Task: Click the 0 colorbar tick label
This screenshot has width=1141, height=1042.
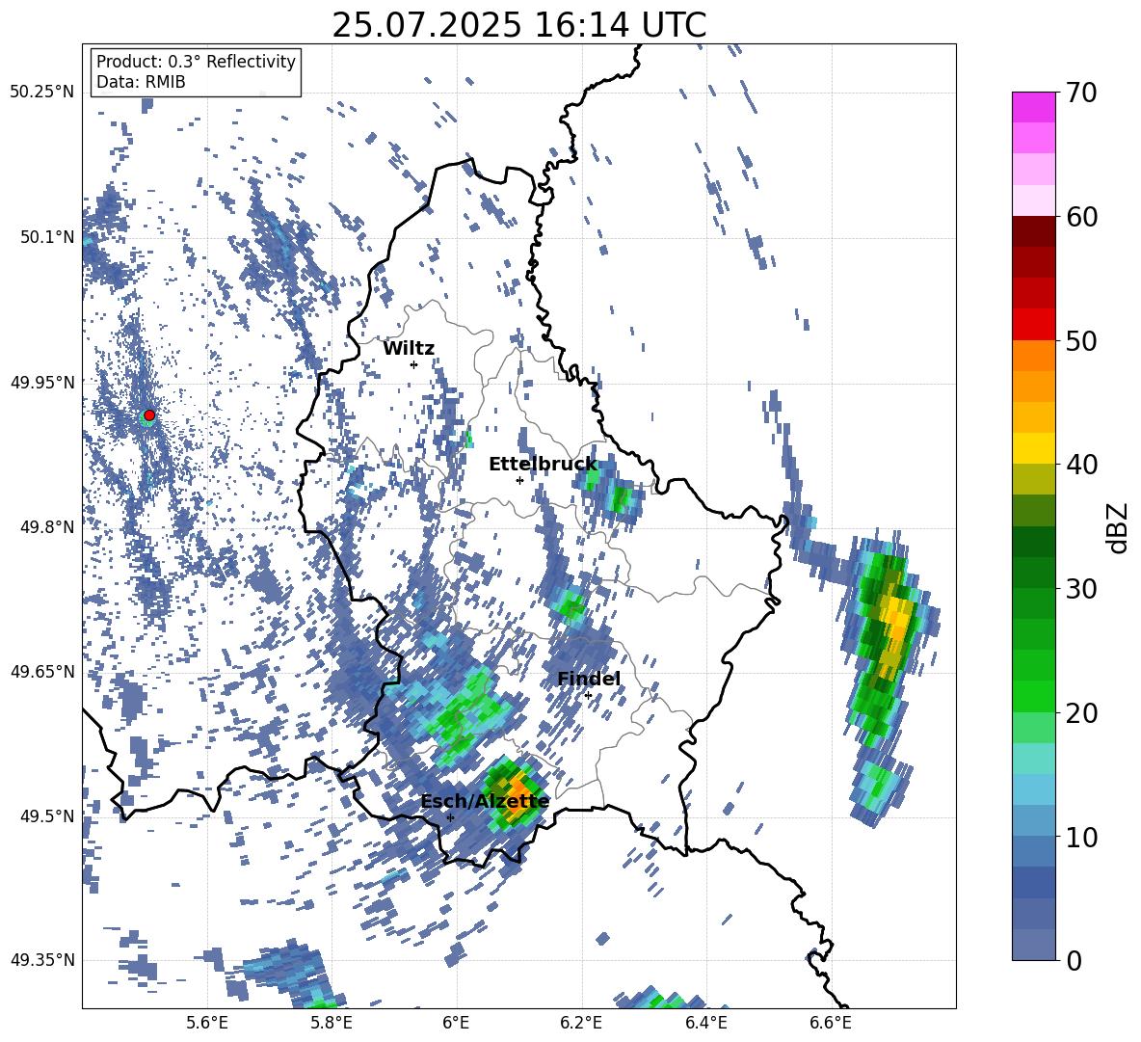Action: (1074, 960)
